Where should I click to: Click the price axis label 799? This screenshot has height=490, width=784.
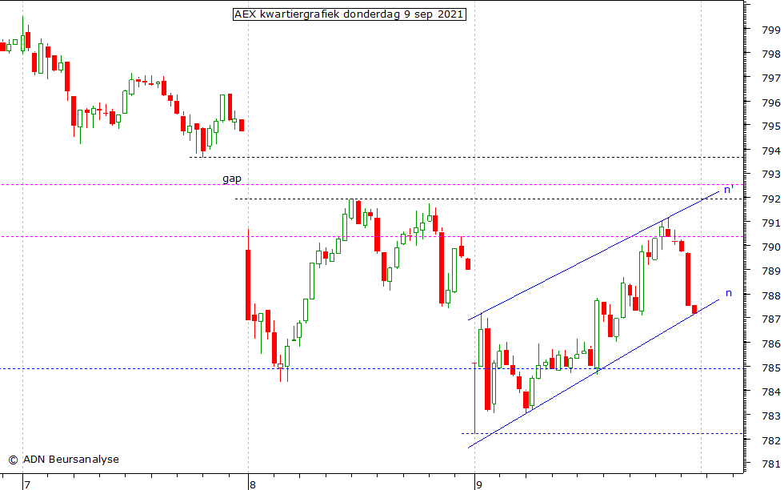click(770, 30)
